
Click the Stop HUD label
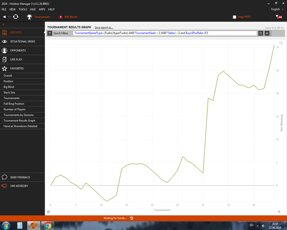pyautogui.click(x=244, y=17)
